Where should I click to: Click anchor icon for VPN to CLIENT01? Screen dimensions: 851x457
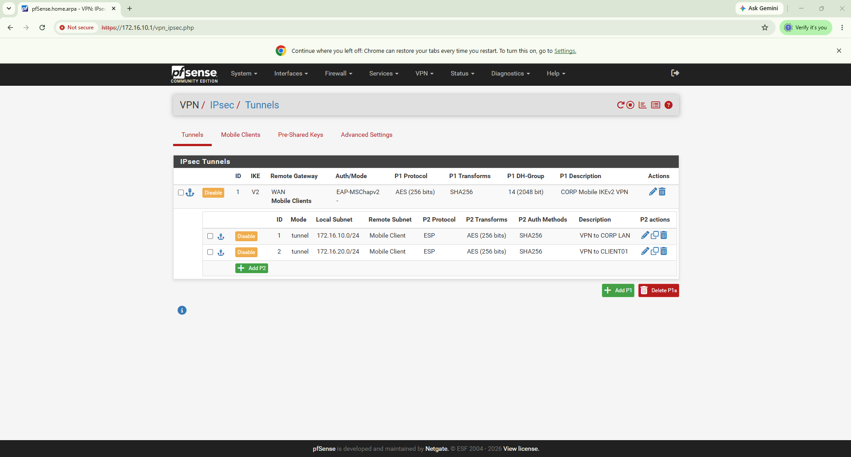pos(221,252)
